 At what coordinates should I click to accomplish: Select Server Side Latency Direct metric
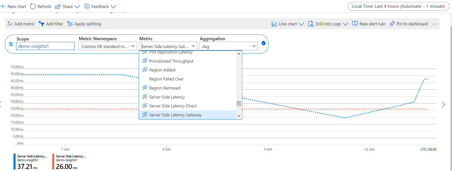point(188,106)
